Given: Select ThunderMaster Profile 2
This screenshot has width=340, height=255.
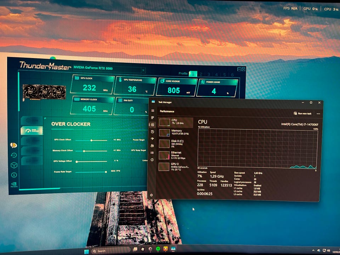Looking at the screenshot, I should pyautogui.click(x=201, y=74).
